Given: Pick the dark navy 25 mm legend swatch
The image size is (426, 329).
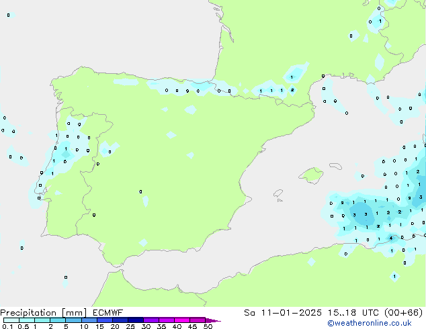Looking at the screenshot, I should (136, 320).
